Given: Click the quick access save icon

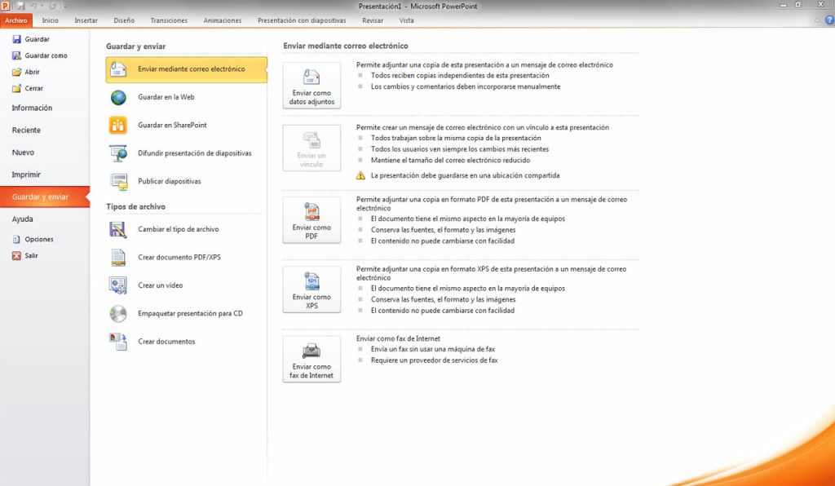Looking at the screenshot, I should pyautogui.click(x=20, y=6).
